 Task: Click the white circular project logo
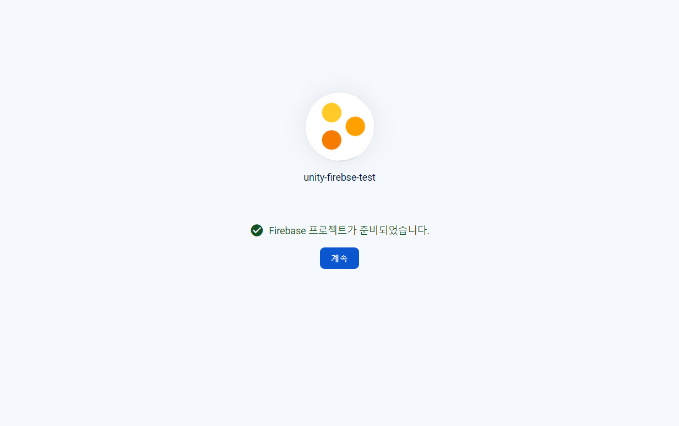[x=340, y=127]
